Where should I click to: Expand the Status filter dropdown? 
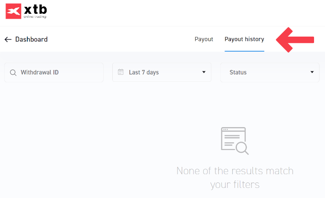pos(269,72)
